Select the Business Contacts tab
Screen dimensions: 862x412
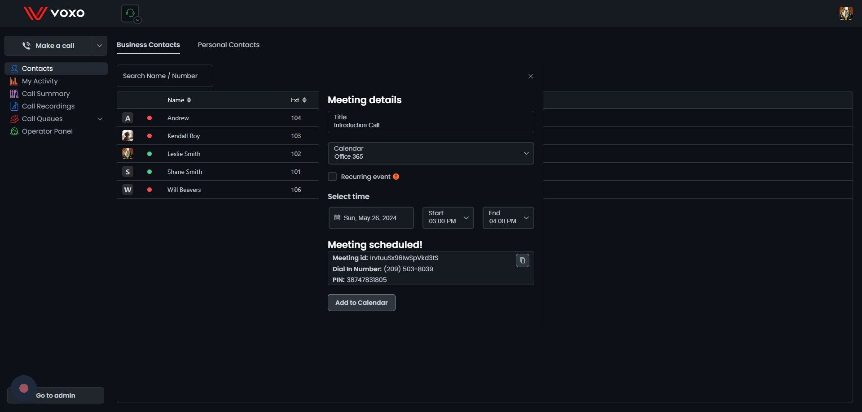pyautogui.click(x=148, y=45)
